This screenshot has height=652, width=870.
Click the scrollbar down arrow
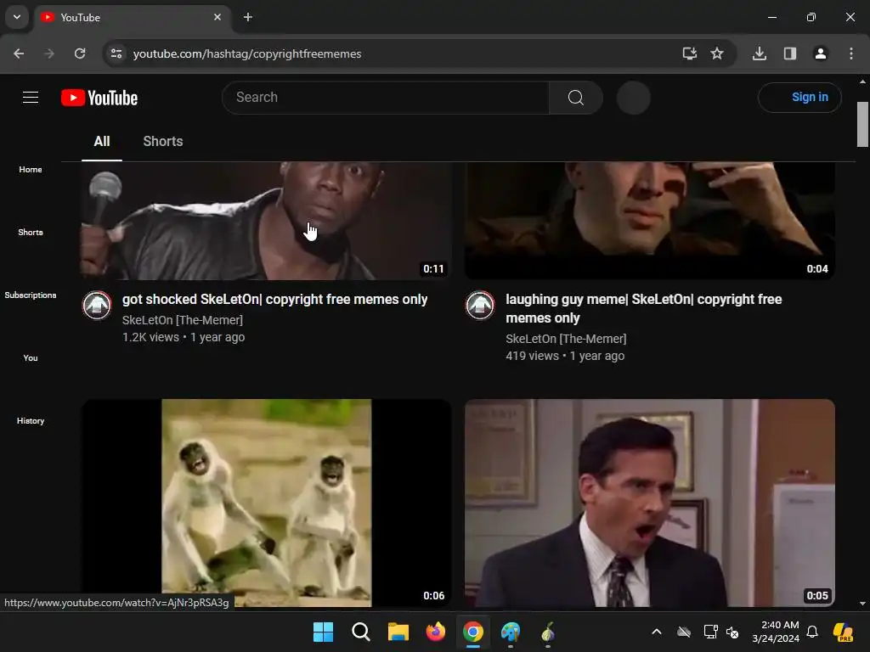(x=862, y=604)
